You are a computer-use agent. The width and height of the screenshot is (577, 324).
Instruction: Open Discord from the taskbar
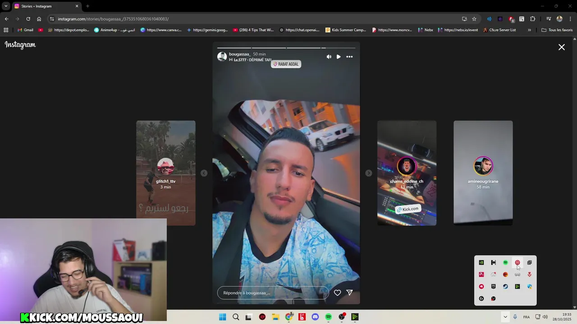[315, 317]
